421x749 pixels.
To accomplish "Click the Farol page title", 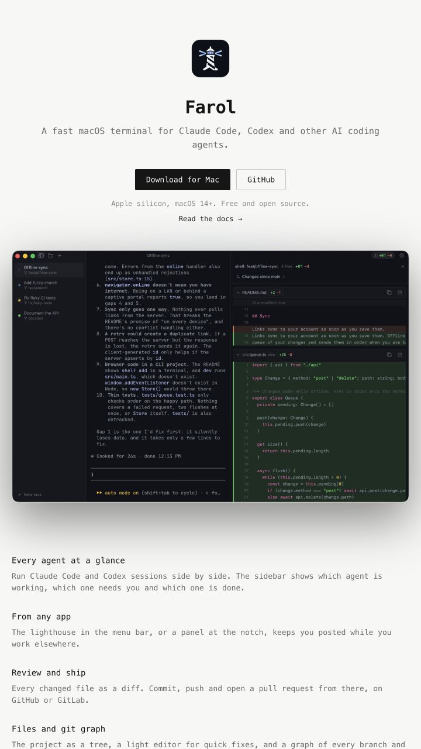I will click(x=210, y=107).
